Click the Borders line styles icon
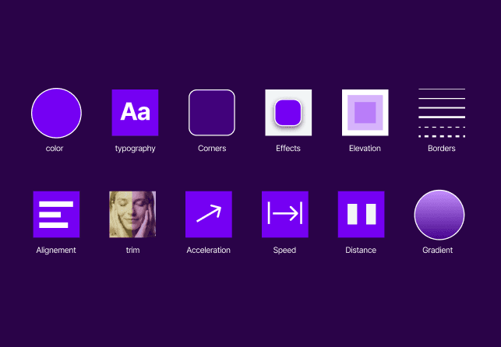This screenshot has width=501, height=347. point(442,113)
